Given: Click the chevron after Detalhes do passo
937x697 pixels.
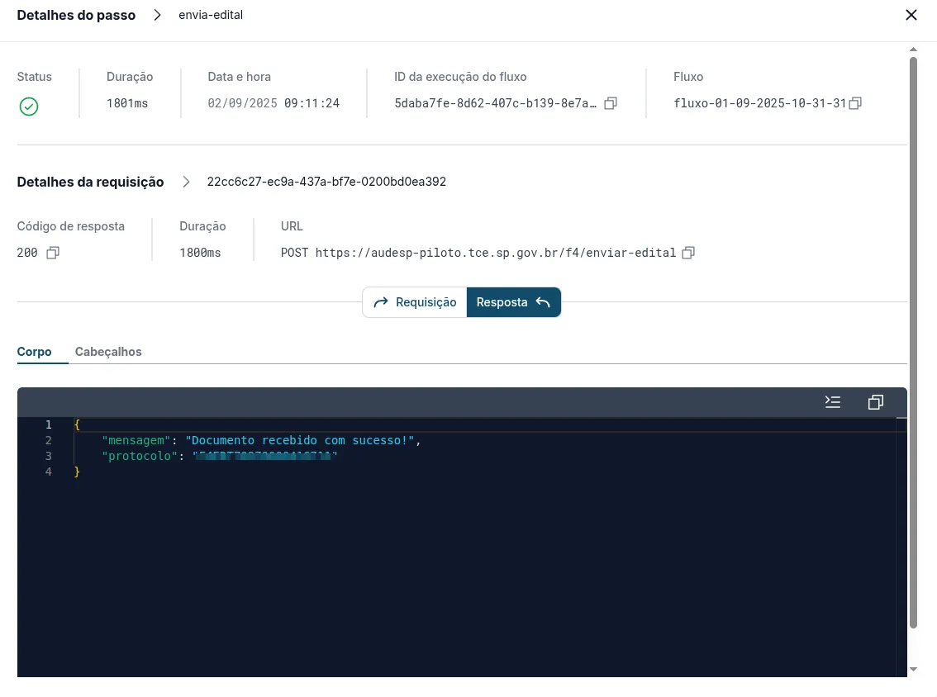Looking at the screenshot, I should (157, 15).
